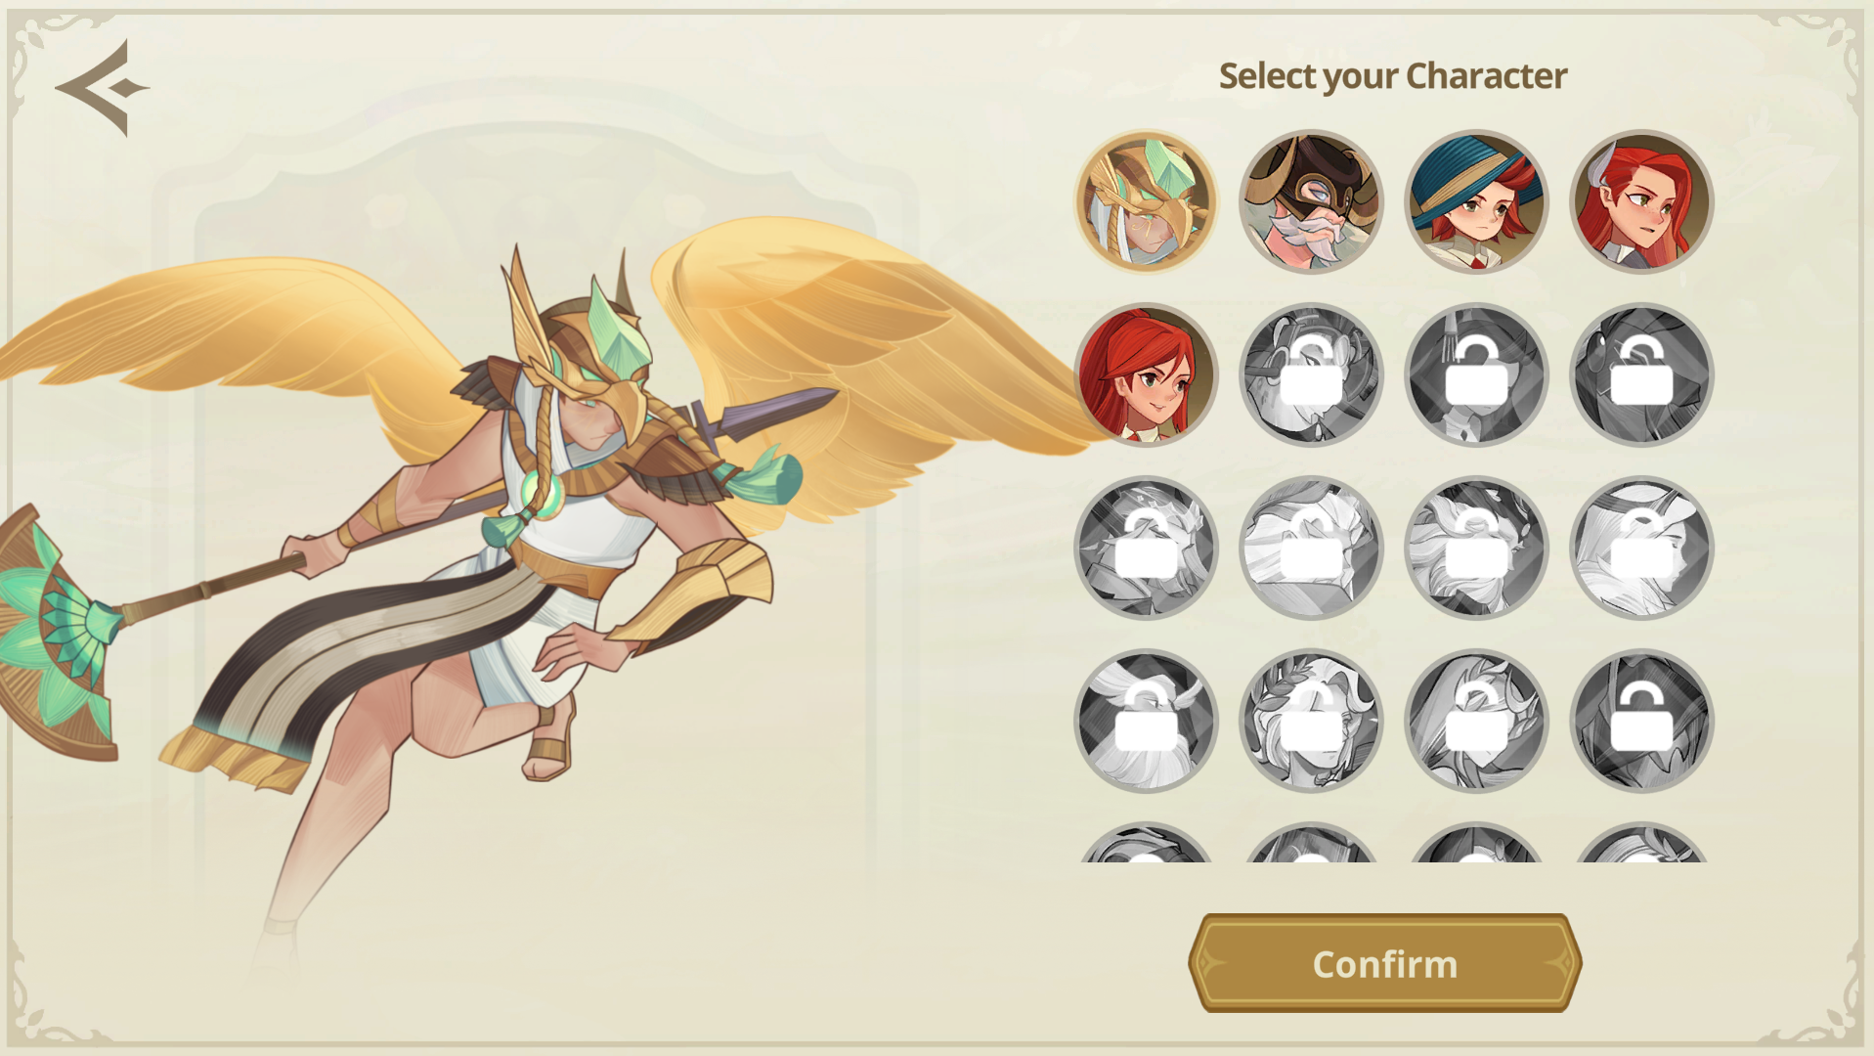Click the back arrow icon

102,88
